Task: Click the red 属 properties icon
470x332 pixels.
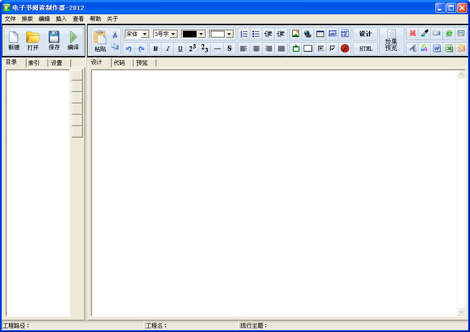Action: [413, 33]
